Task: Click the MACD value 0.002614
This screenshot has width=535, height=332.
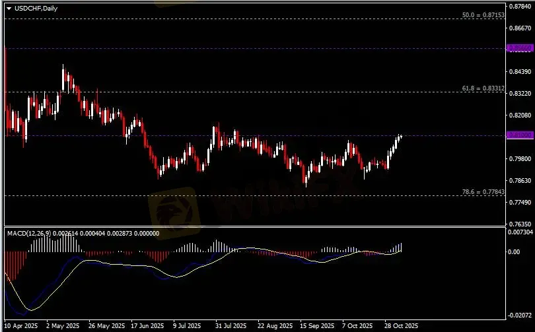Action: [x=66, y=234]
